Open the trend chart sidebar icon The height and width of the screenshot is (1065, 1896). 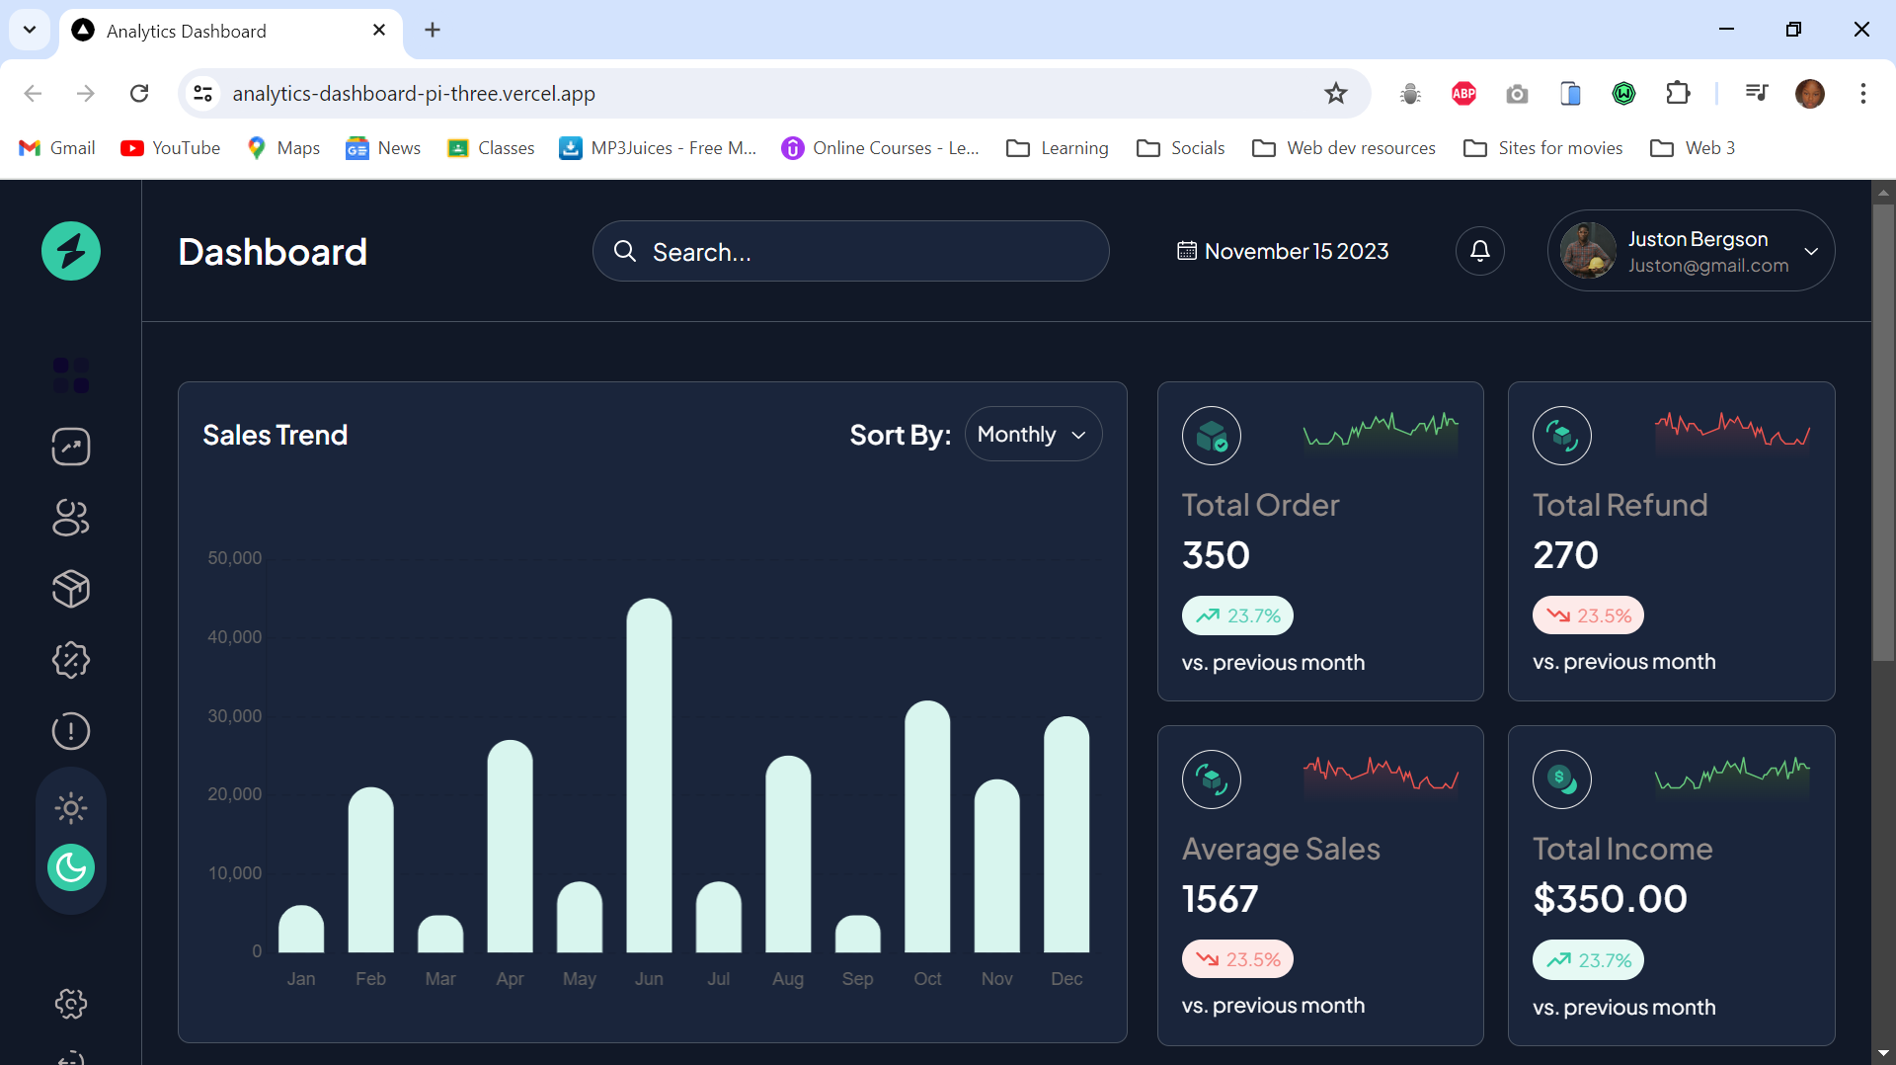tap(71, 447)
